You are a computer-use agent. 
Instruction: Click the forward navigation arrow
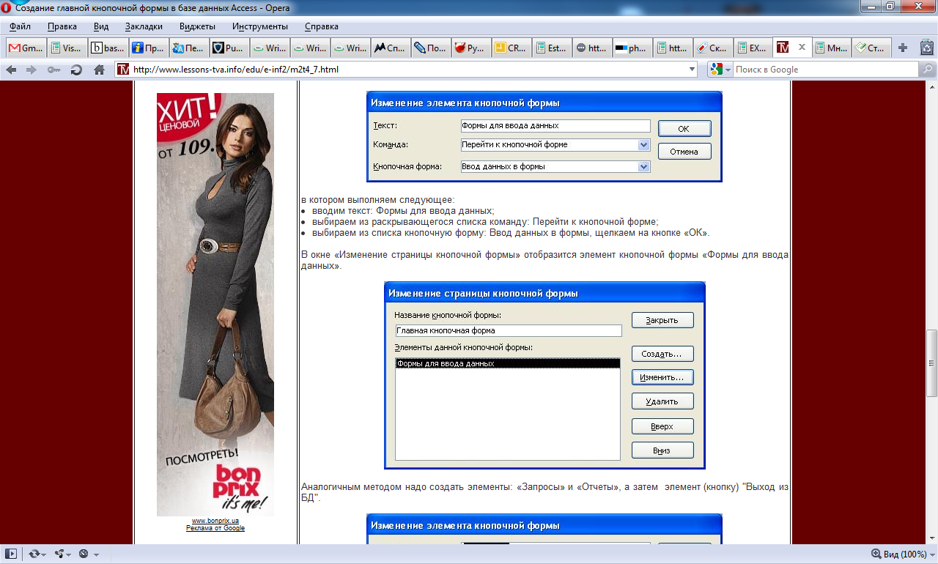[32, 70]
